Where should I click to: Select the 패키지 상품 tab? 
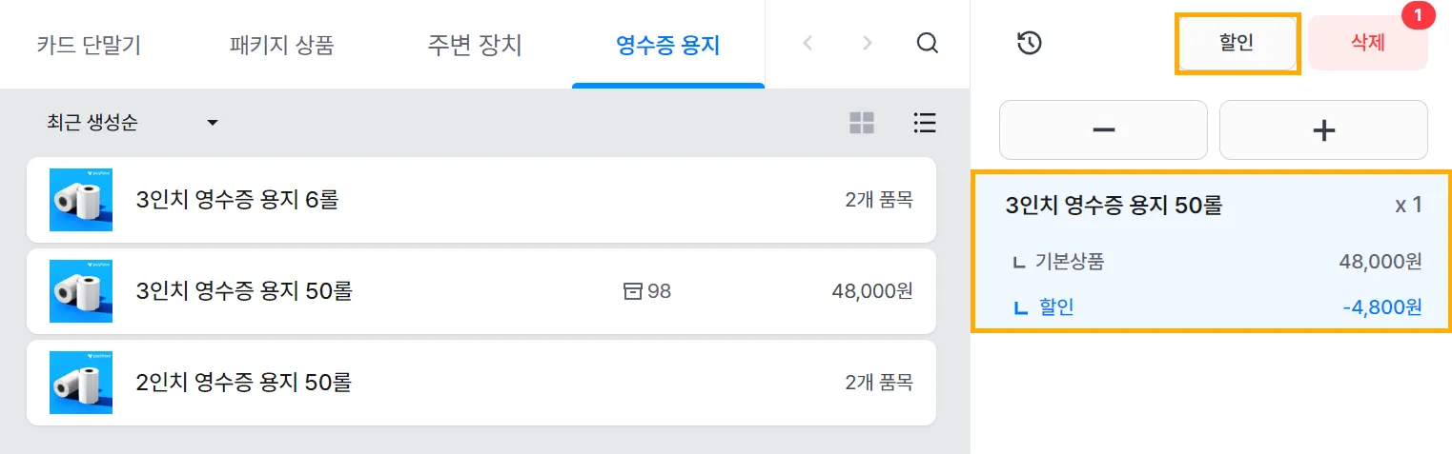(282, 45)
